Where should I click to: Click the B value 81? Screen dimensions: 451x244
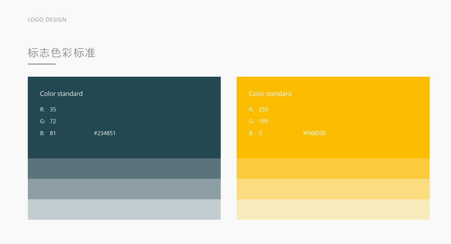(x=53, y=133)
